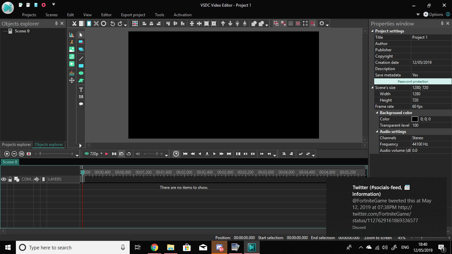Screen dimensions: 452x254
Task: Open the quick access toolbar dropdown
Action: [54, 5]
